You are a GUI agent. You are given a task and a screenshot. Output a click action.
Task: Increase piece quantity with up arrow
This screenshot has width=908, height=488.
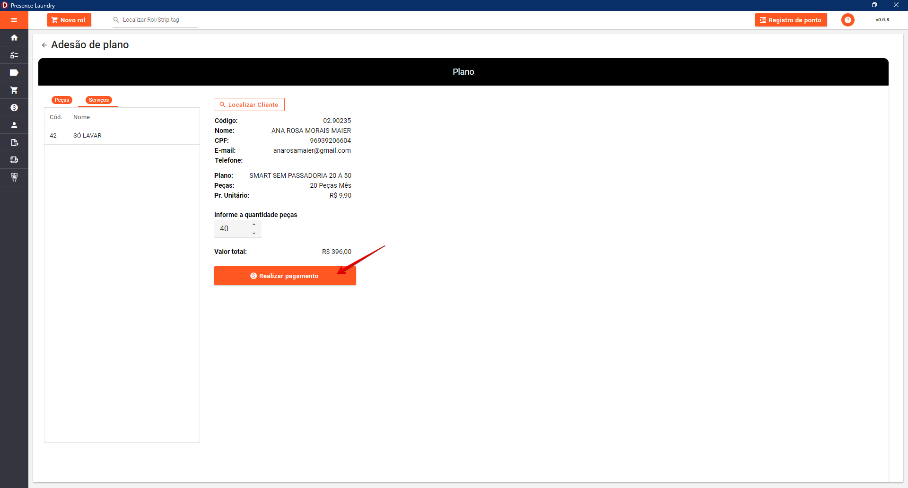(x=254, y=224)
